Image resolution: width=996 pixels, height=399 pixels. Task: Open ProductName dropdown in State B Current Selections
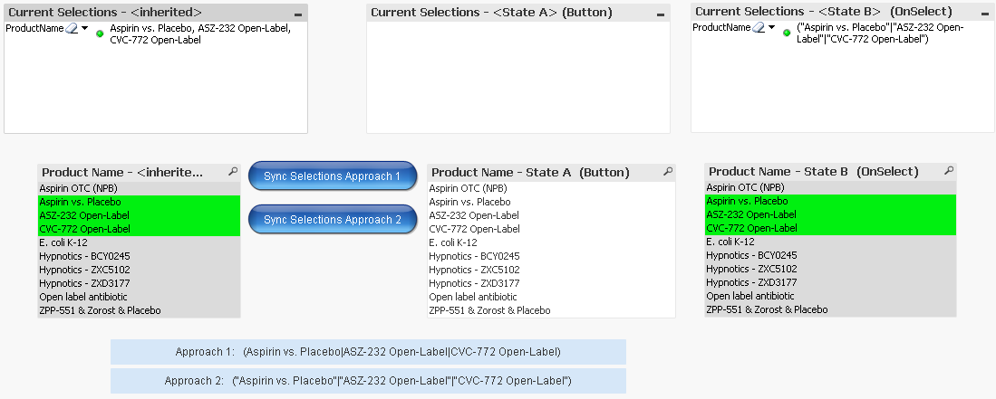pyautogui.click(x=772, y=28)
